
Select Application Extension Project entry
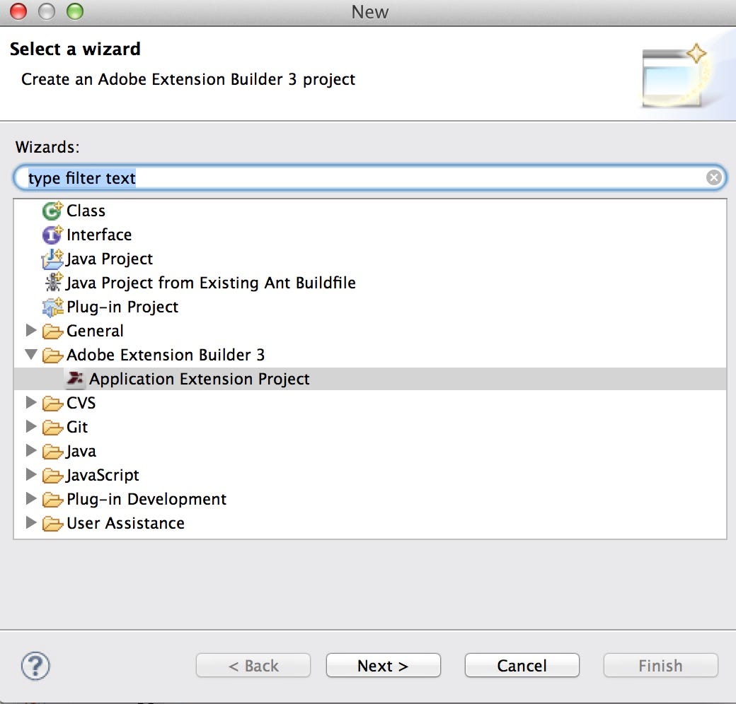[x=200, y=379]
